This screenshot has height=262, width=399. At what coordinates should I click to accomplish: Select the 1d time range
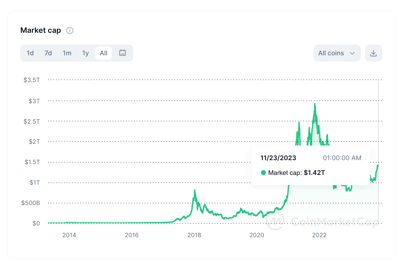[30, 53]
